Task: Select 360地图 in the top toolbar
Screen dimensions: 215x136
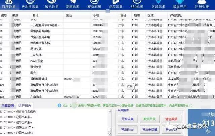Action: (137, 4)
